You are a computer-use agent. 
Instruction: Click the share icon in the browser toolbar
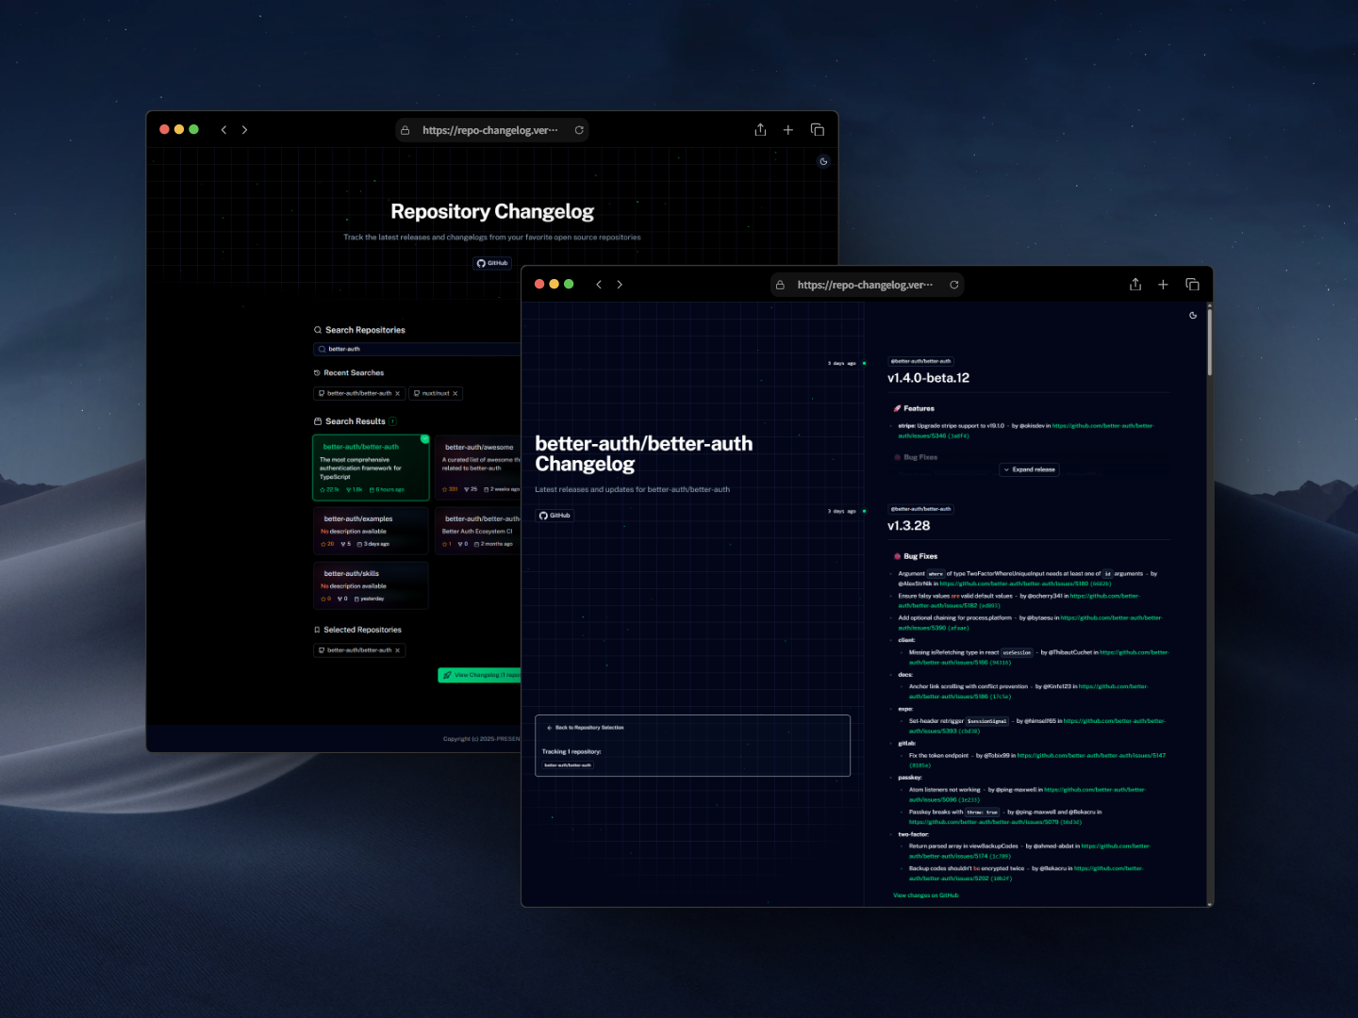coord(1134,284)
